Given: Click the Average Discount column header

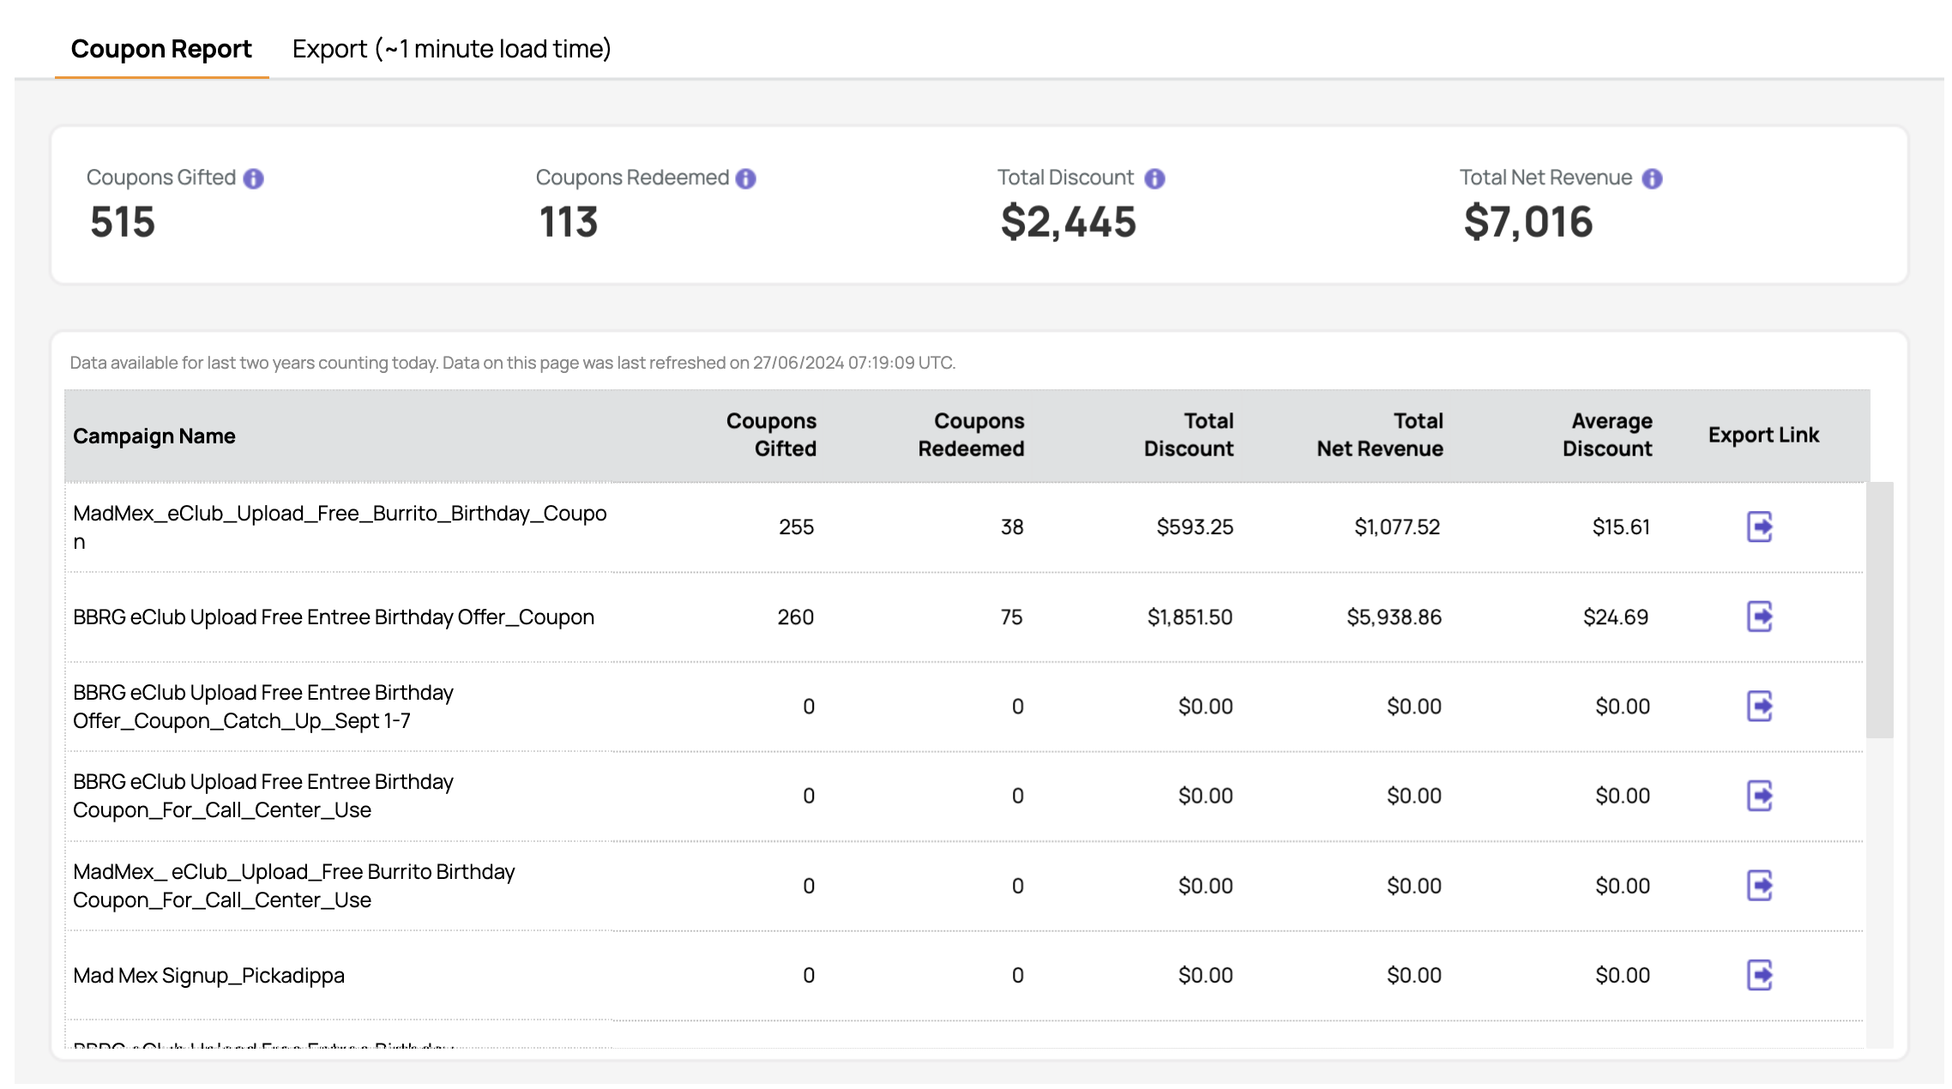Looking at the screenshot, I should (x=1607, y=435).
